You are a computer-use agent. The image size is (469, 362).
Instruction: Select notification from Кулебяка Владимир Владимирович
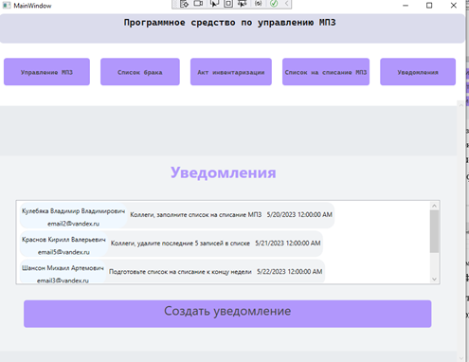pos(177,215)
